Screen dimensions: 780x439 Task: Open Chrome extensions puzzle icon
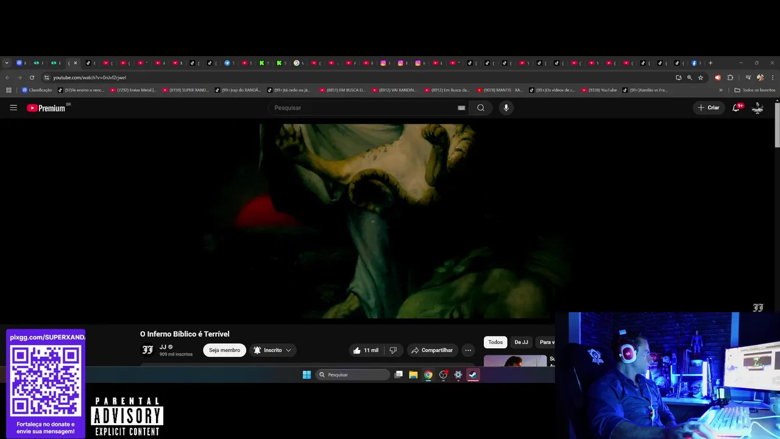[730, 77]
